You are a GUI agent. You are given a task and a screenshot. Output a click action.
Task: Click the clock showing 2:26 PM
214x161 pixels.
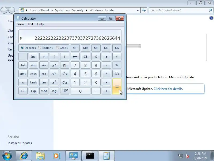(x=200, y=153)
